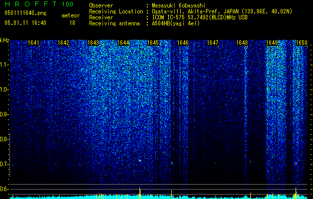Click antenna value A504HB(yagi 4el)
The height and width of the screenshot is (199, 313).
click(x=176, y=23)
